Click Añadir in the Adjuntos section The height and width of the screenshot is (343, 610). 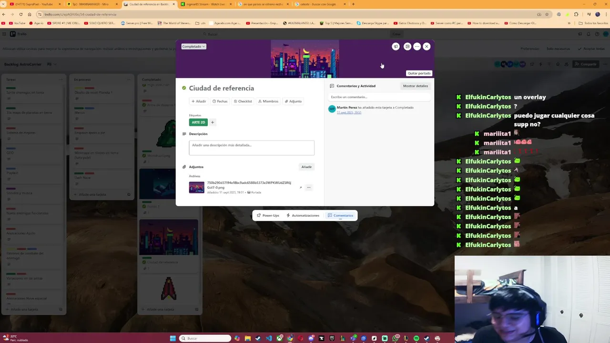[x=306, y=167]
